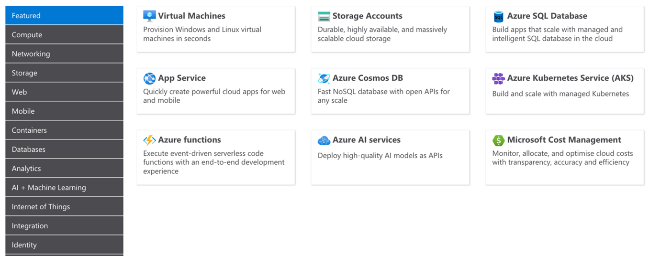
Task: Open the Azure SQL Database title
Action: coord(547,16)
